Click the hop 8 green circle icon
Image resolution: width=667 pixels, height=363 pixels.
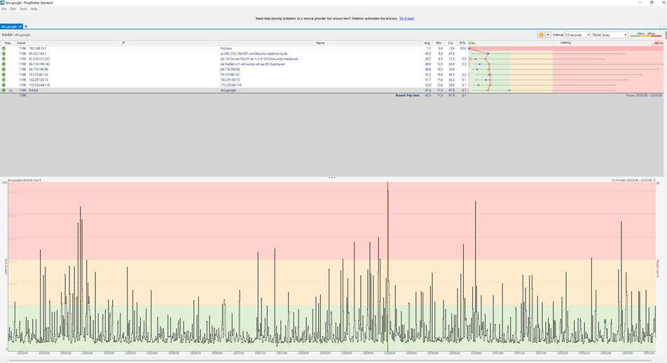click(4, 85)
